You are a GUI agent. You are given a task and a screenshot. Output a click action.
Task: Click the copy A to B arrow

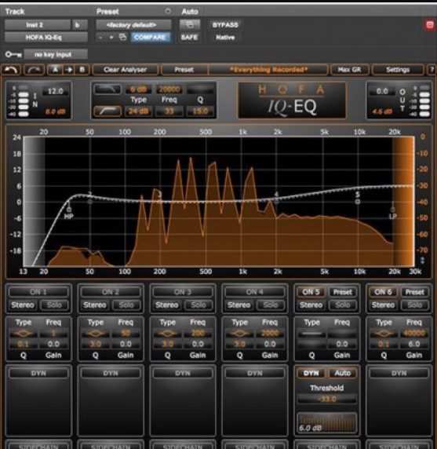(x=69, y=70)
